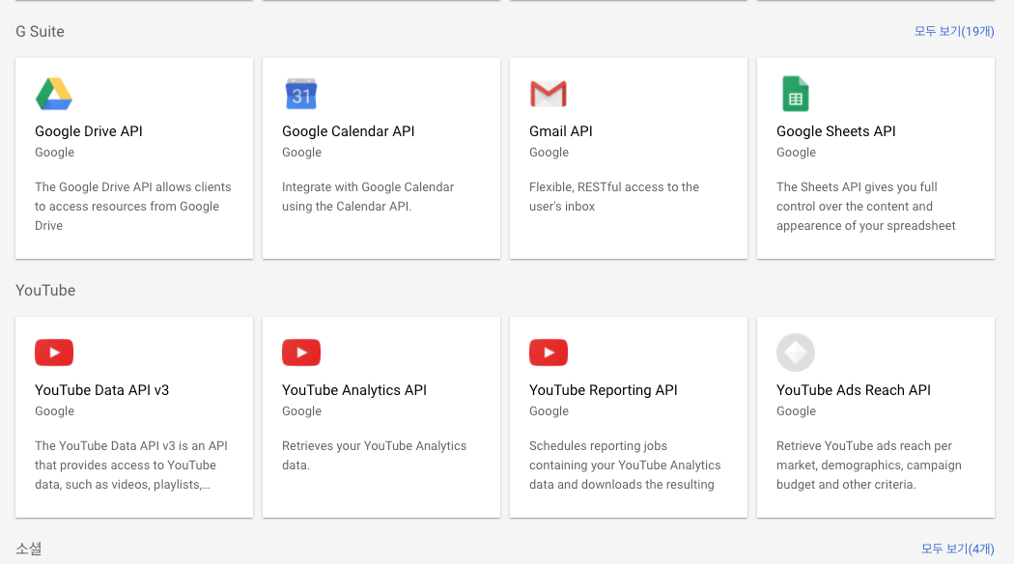Screen dimensions: 1014x564
Task: Open the Google Drive API title
Action: (x=89, y=131)
